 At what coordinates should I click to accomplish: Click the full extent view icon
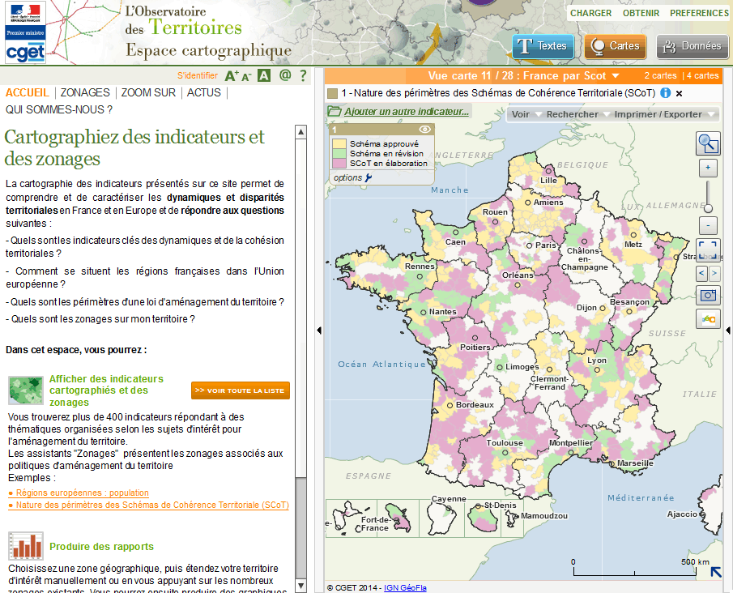coord(708,250)
